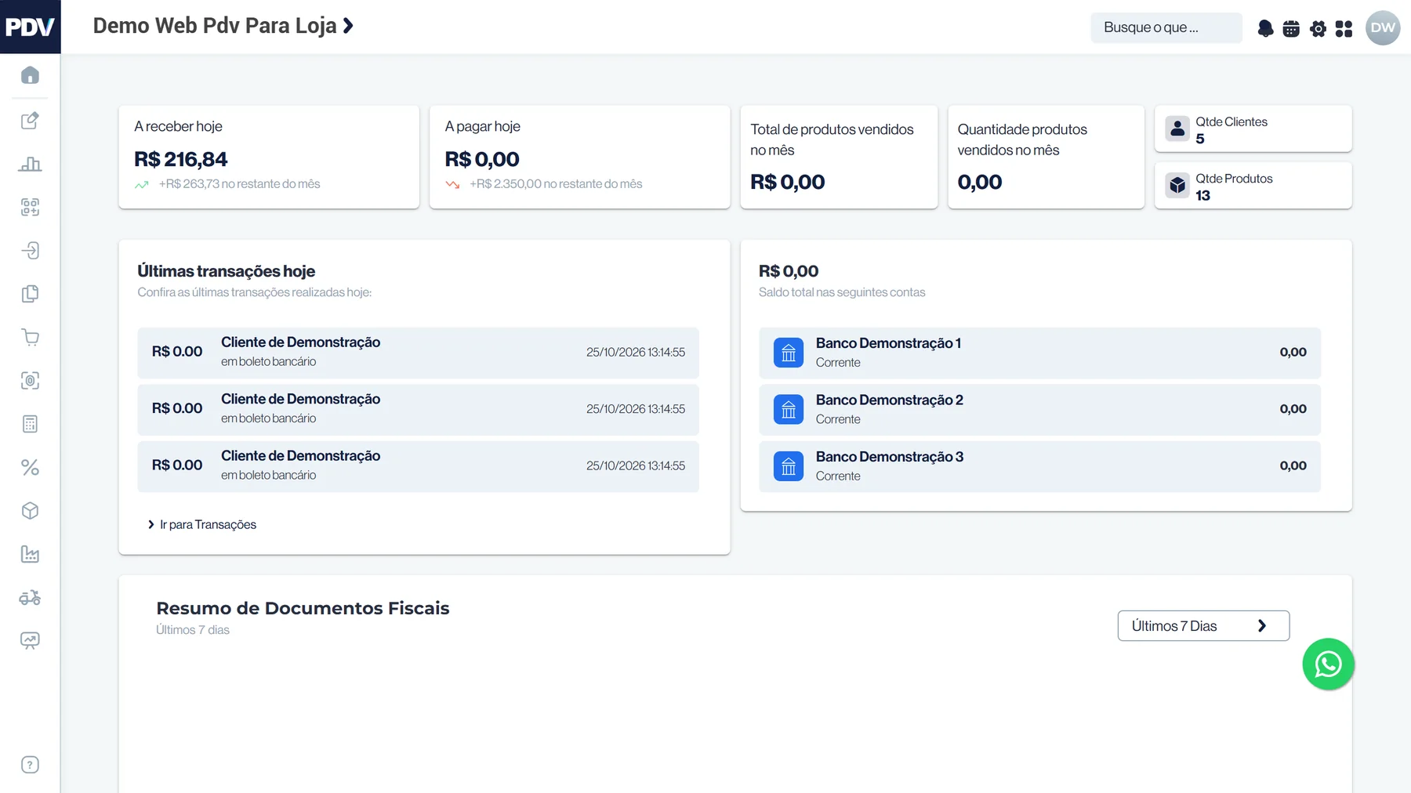The image size is (1411, 793).
Task: Open the product box sidebar icon
Action: pyautogui.click(x=30, y=511)
